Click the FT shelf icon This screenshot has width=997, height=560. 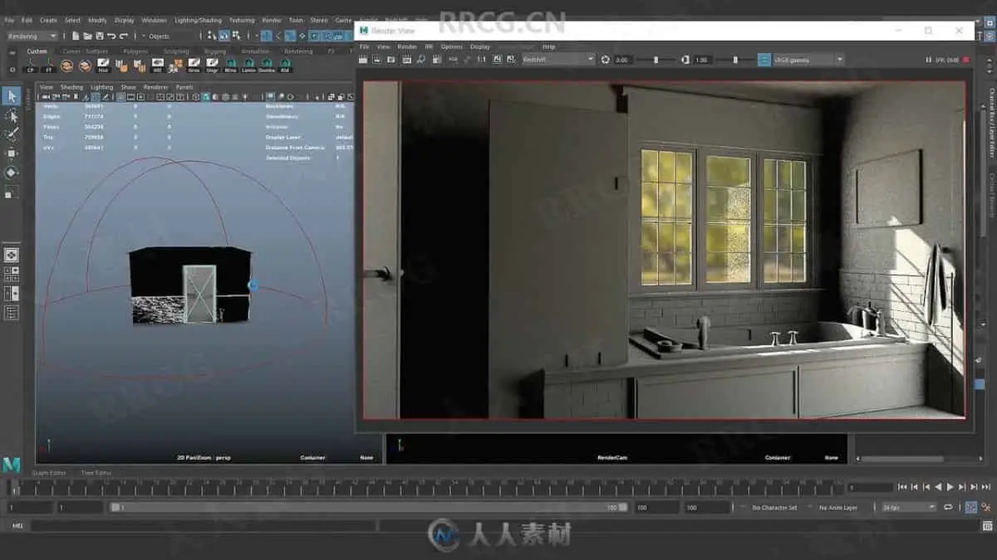pyautogui.click(x=48, y=65)
